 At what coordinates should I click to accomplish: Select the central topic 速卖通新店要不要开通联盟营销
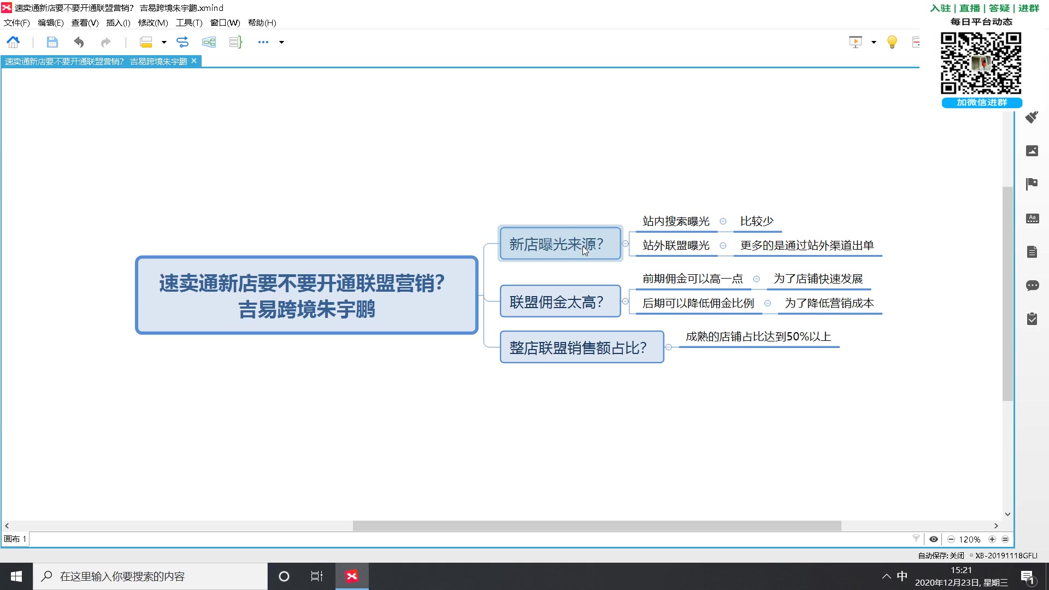[307, 295]
